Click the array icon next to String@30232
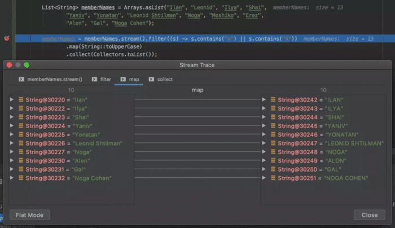395x228 pixels. click(x=21, y=178)
